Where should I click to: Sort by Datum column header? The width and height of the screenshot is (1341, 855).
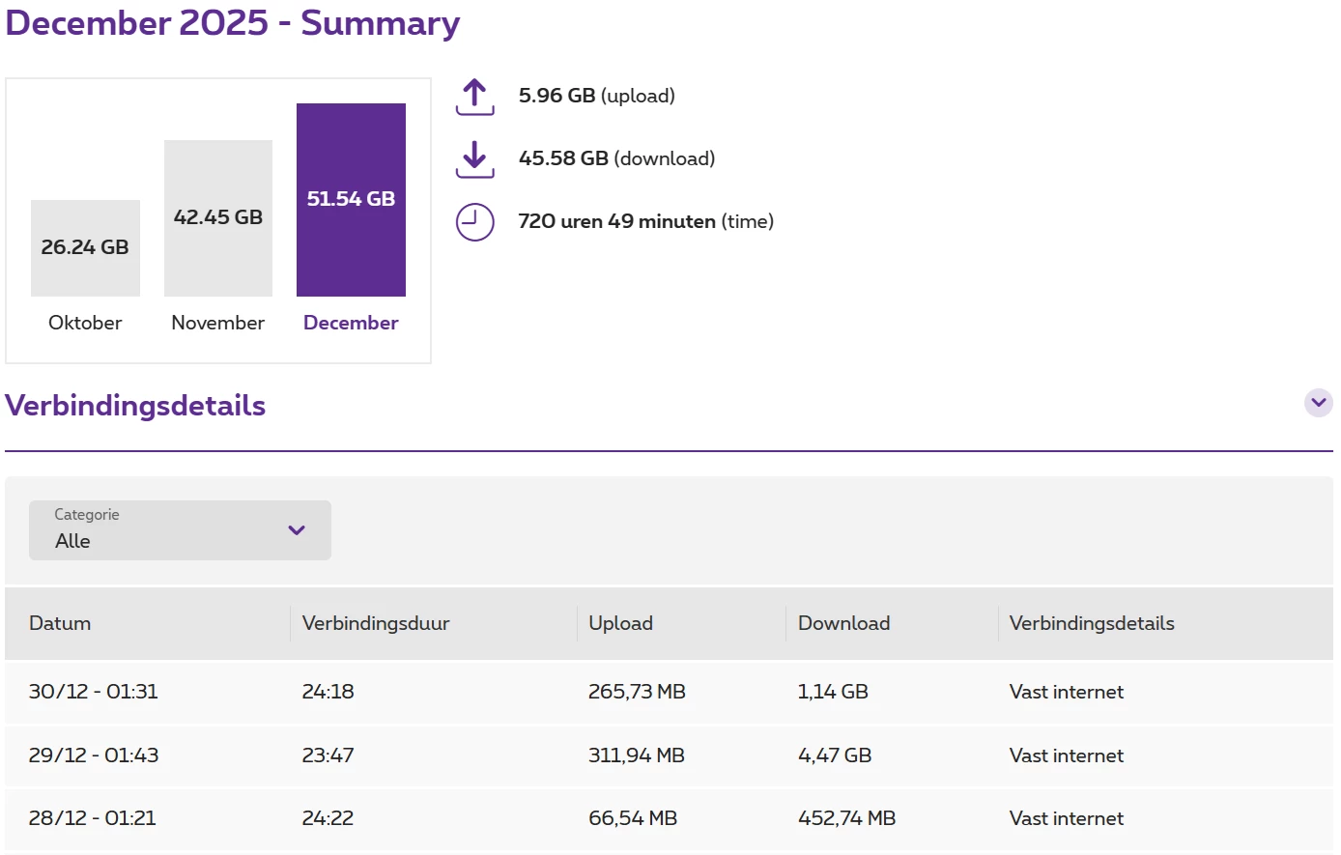60,623
